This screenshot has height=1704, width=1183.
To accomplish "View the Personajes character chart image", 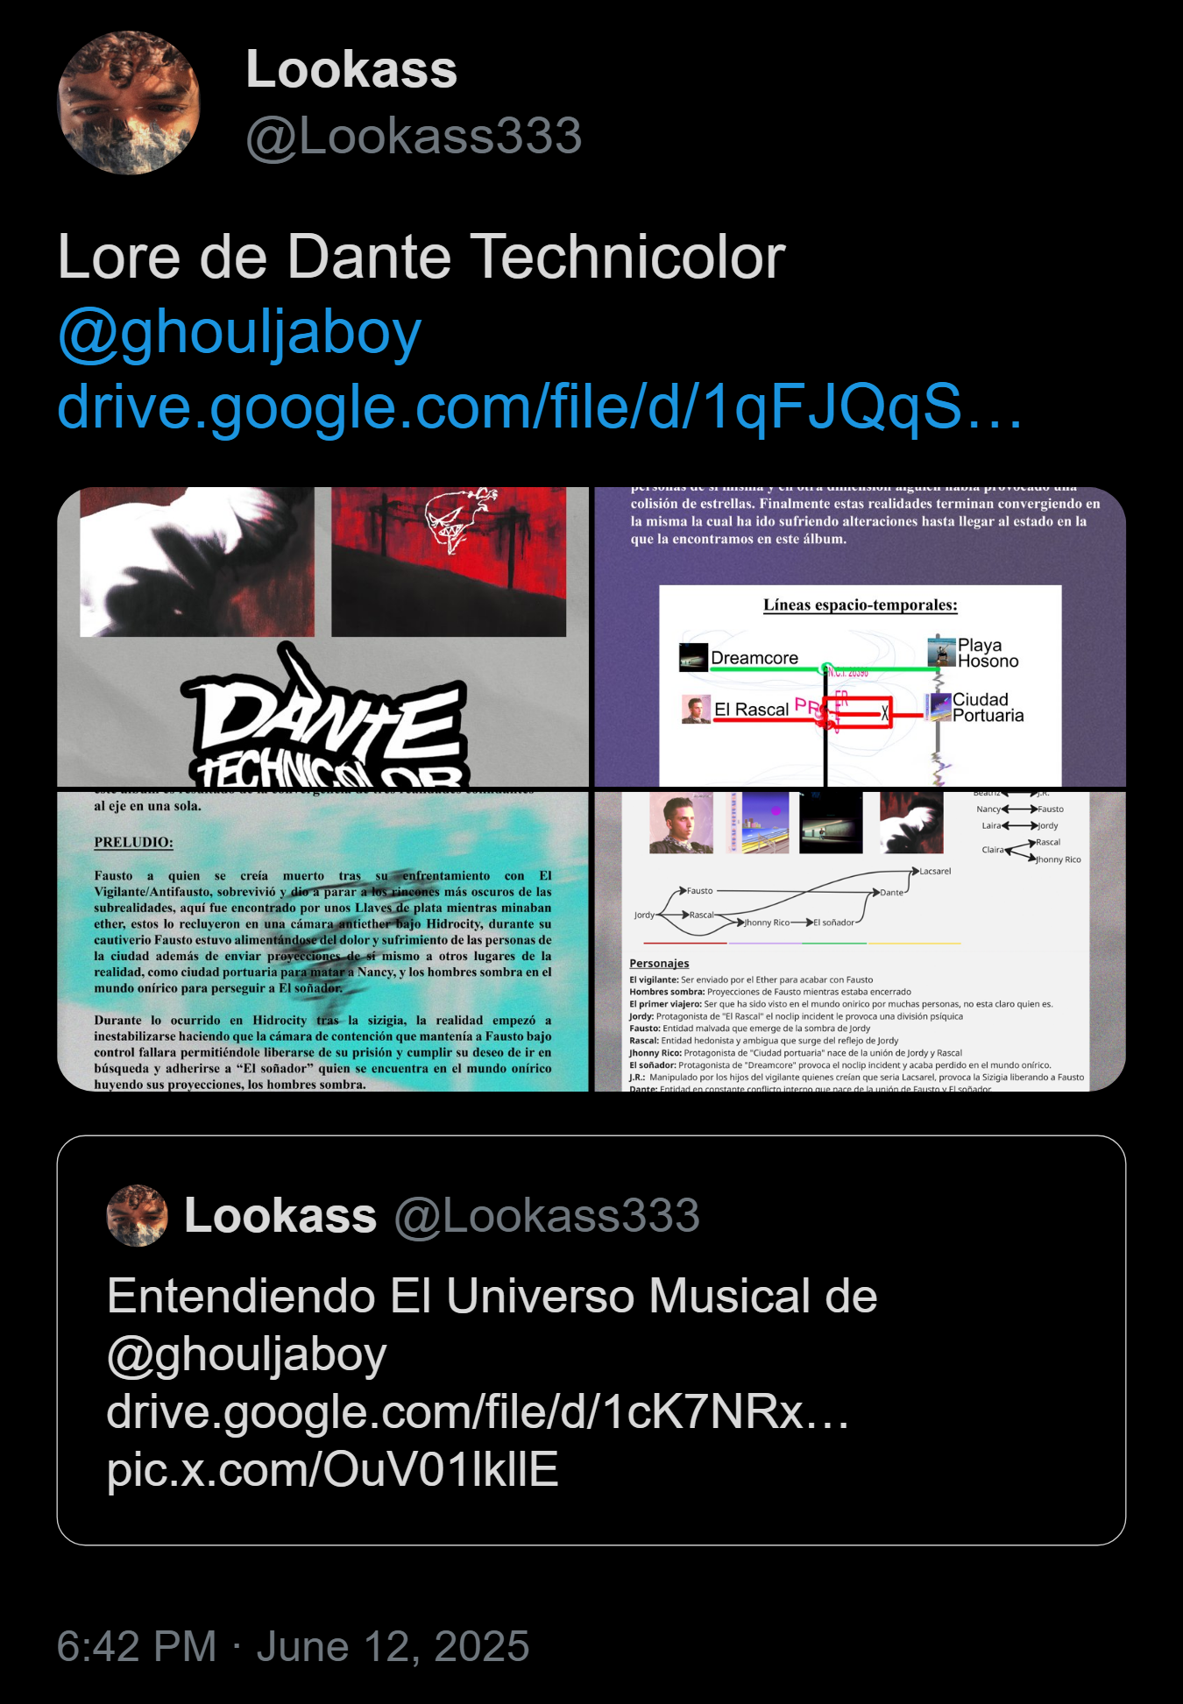I will (x=860, y=942).
